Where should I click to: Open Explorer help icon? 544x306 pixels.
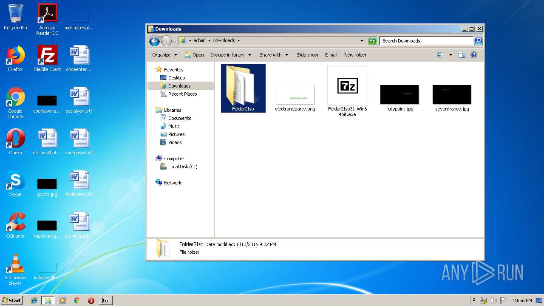tap(474, 55)
